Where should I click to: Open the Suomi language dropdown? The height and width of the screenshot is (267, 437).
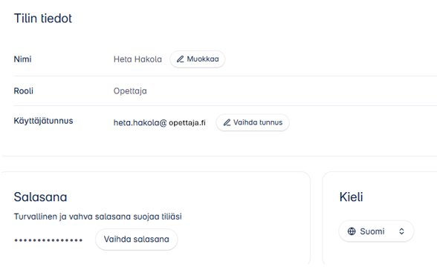tap(376, 231)
